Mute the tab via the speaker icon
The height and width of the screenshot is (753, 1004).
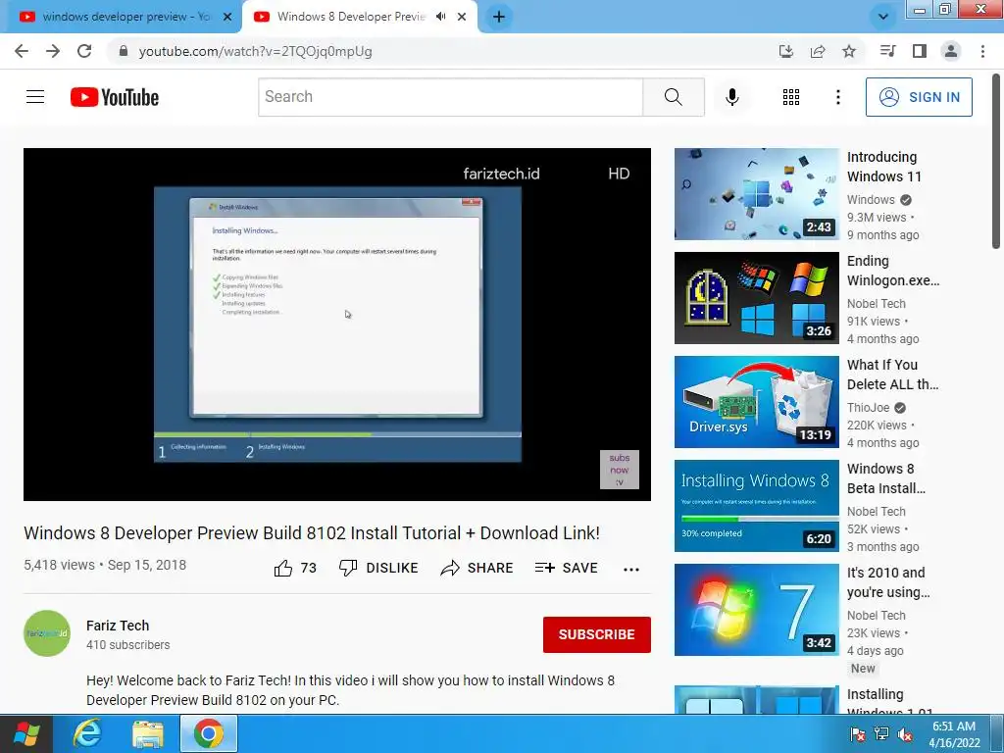pyautogui.click(x=440, y=17)
